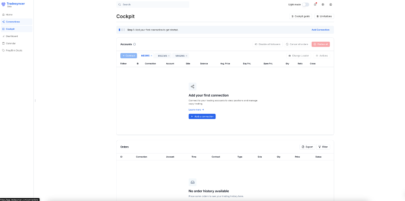405x201 pixels.
Task: Click the 'Cross' column header
Action: coord(312,64)
